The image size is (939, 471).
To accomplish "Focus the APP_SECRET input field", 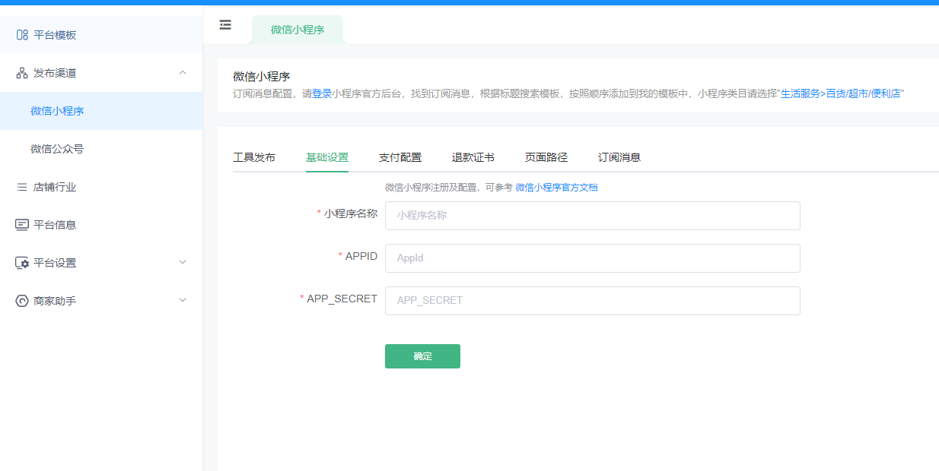I will 593,301.
